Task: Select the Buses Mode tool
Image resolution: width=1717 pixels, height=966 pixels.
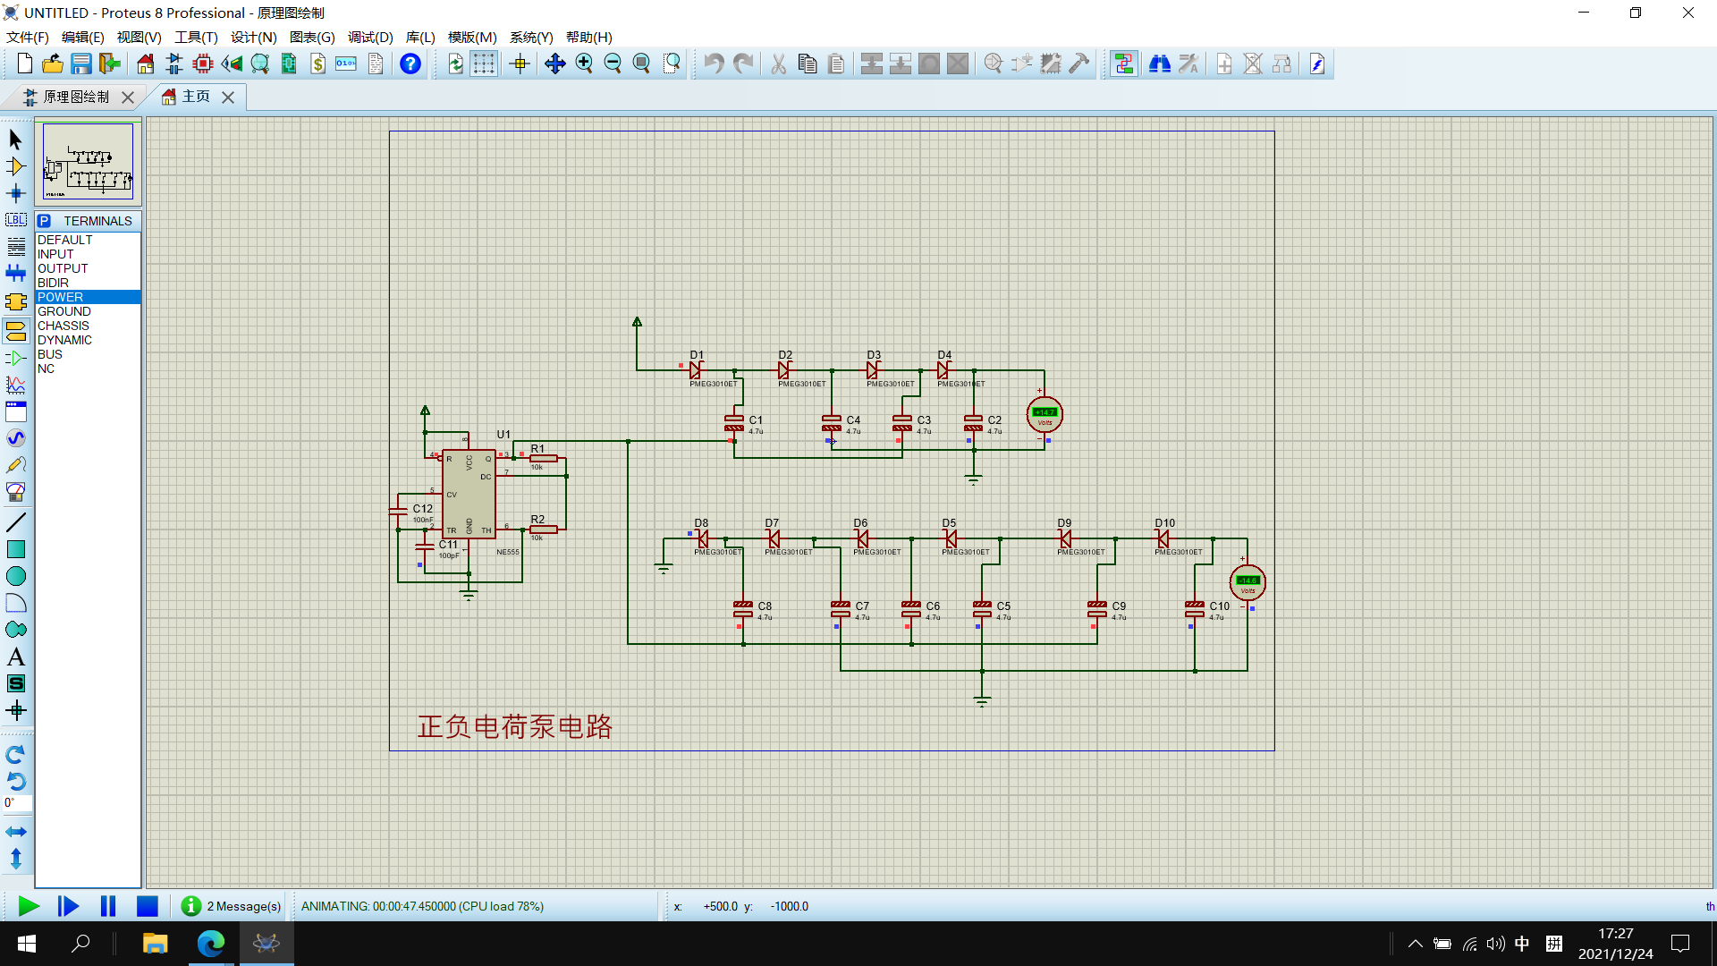Action: point(15,273)
